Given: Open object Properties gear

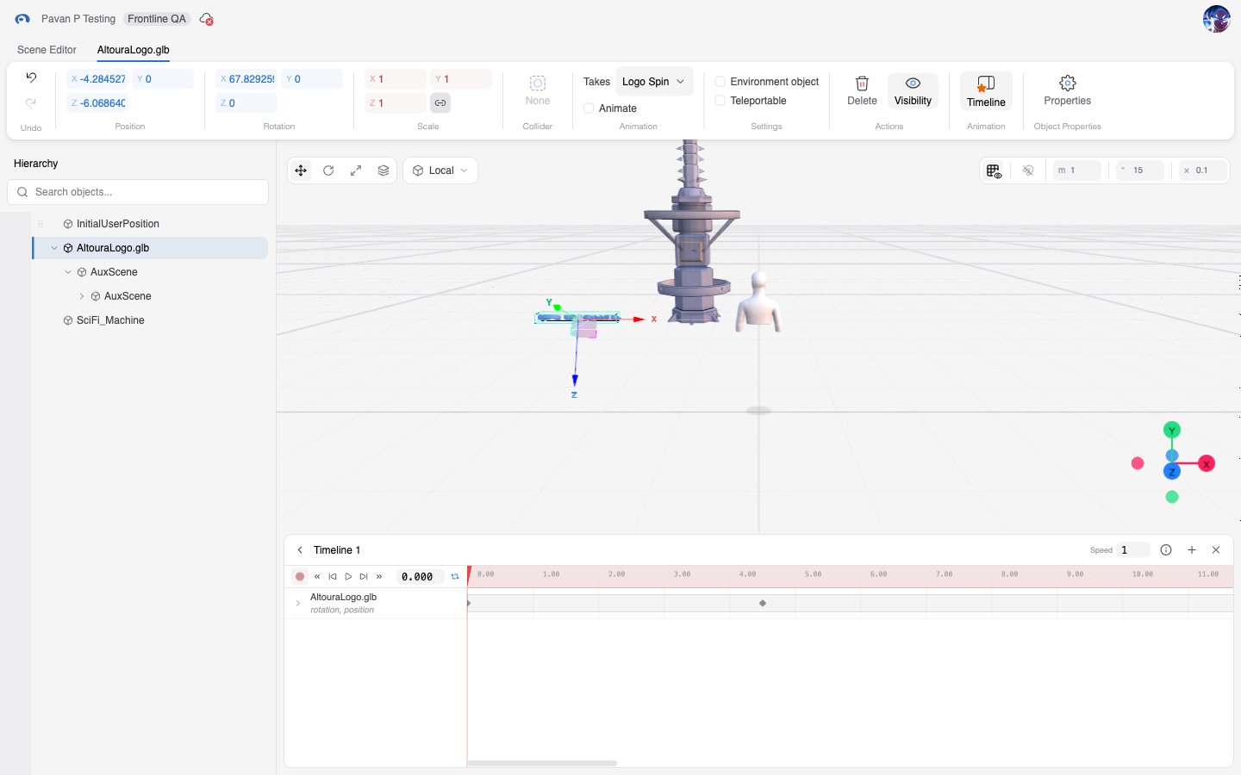Looking at the screenshot, I should (x=1067, y=90).
